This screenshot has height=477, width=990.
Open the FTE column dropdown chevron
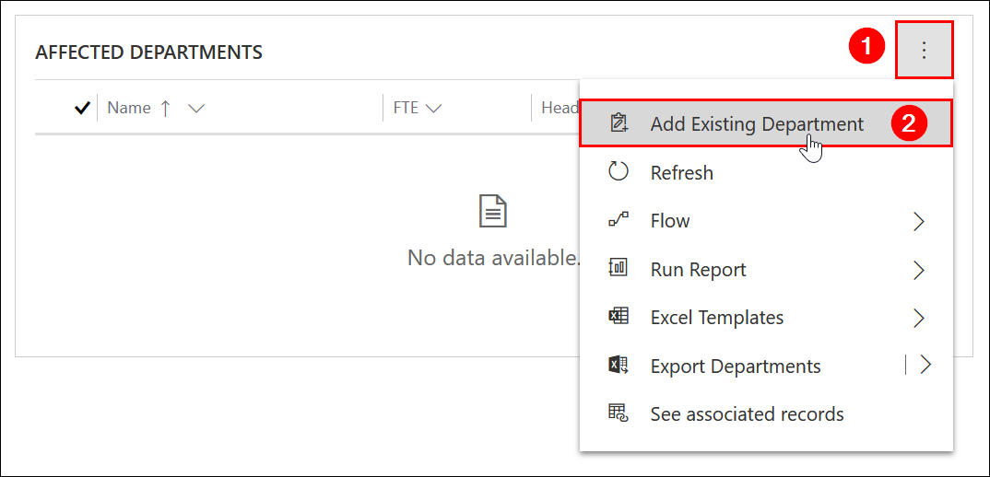[433, 109]
